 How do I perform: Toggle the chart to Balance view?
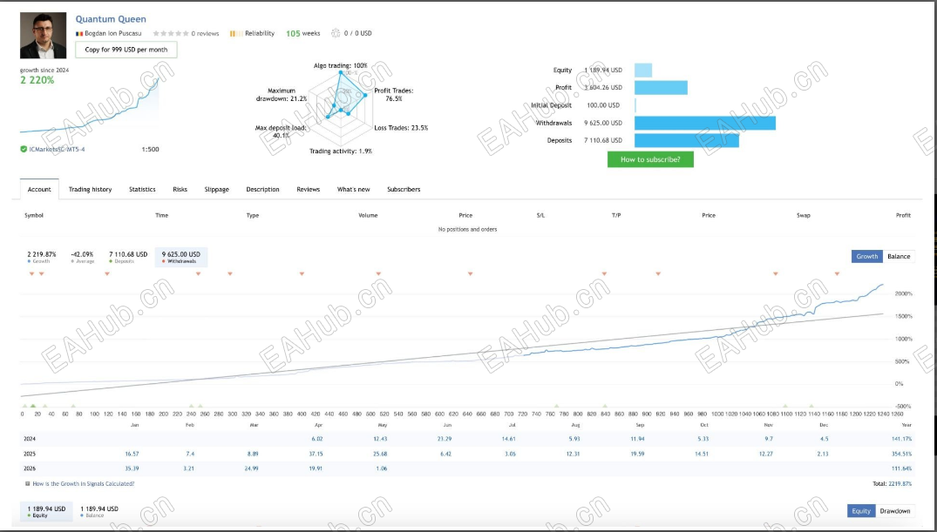pyautogui.click(x=898, y=256)
